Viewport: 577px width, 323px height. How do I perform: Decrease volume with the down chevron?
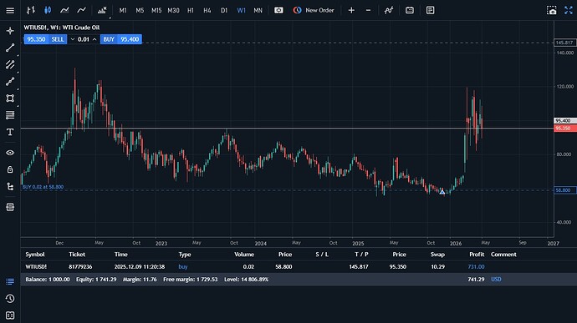coord(73,39)
